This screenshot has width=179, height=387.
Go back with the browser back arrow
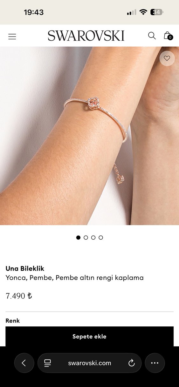click(24, 363)
